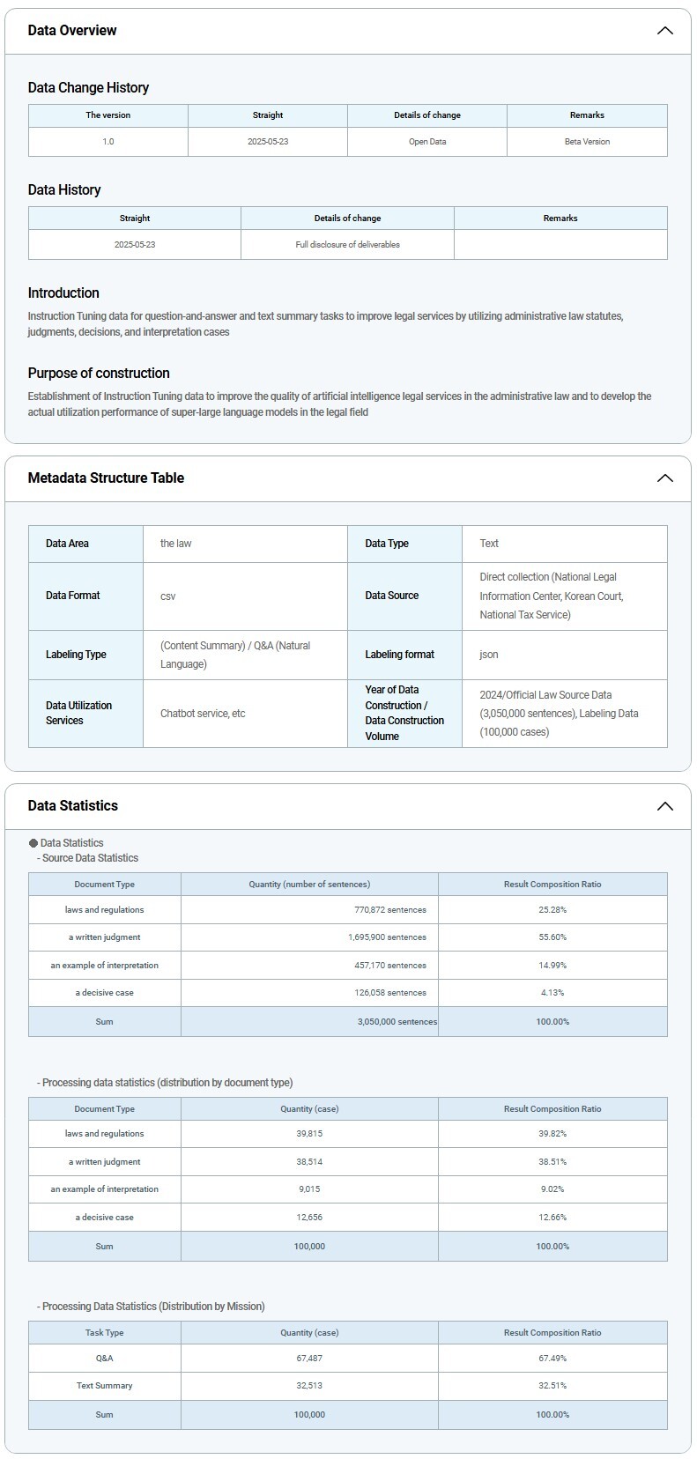Select the '3,050,000 sentences' sum cell
This screenshot has width=697, height=1459.
point(397,1022)
